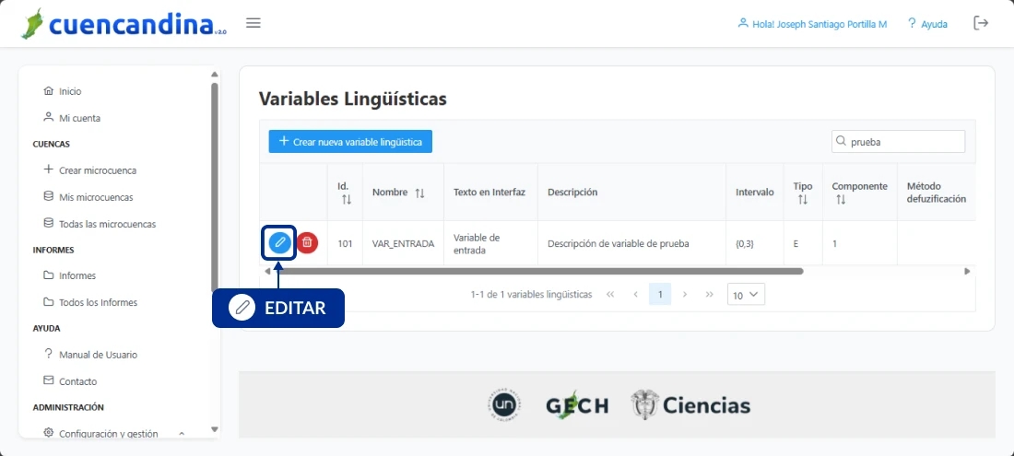The height and width of the screenshot is (456, 1014).
Task: Go to Inicio in the sidebar
Action: [70, 91]
